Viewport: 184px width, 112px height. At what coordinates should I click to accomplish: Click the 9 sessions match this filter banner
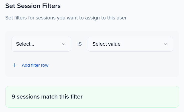[92, 97]
